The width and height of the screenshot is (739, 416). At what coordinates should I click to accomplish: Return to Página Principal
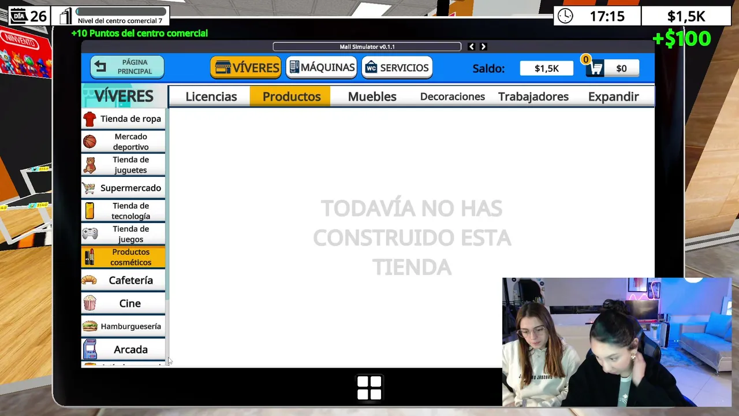tap(127, 67)
